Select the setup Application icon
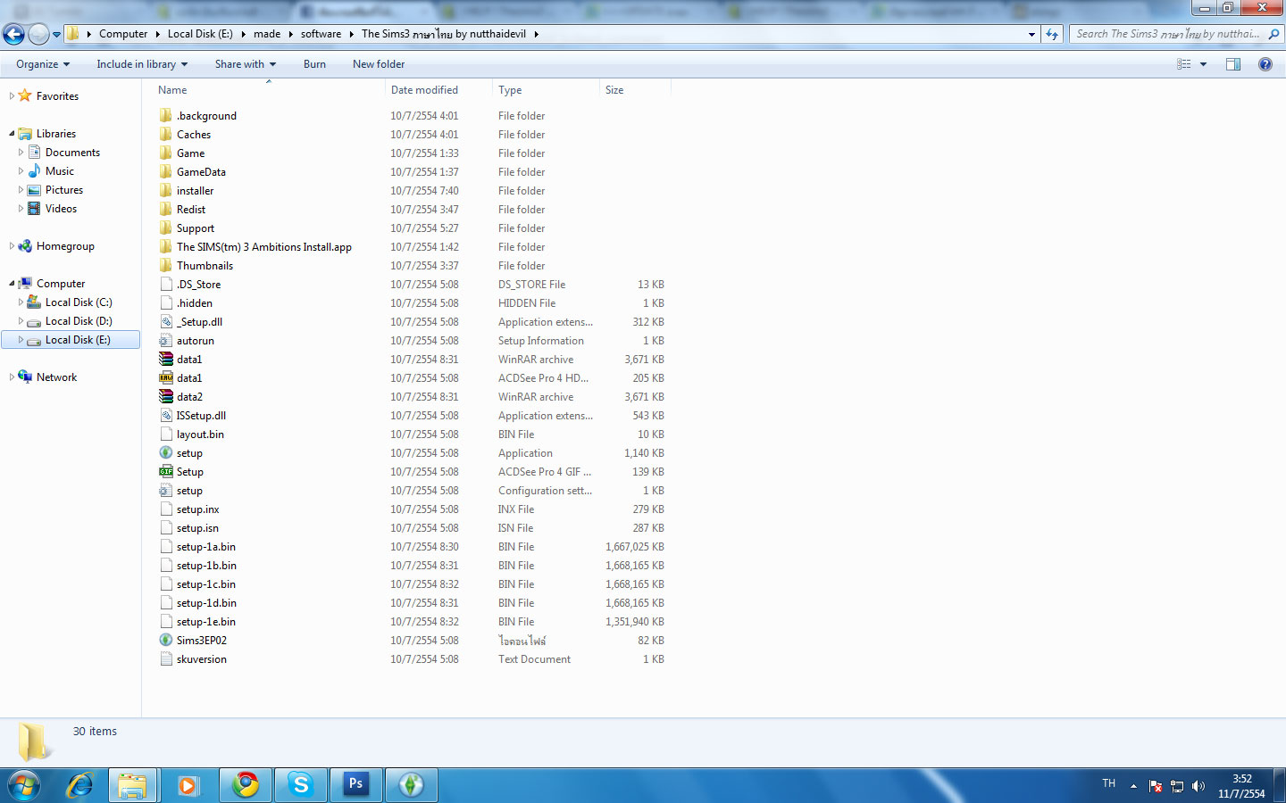1286x803 pixels. point(166,453)
